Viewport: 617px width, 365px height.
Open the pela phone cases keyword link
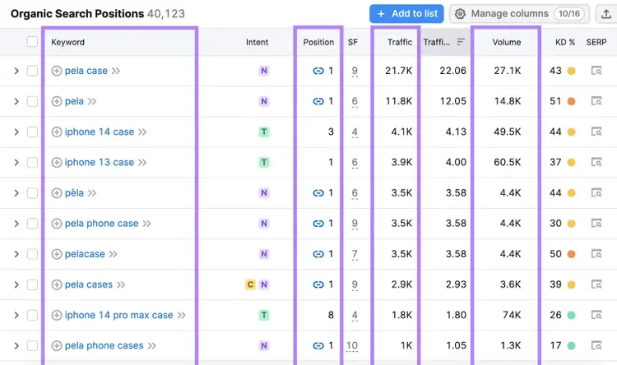(x=104, y=346)
